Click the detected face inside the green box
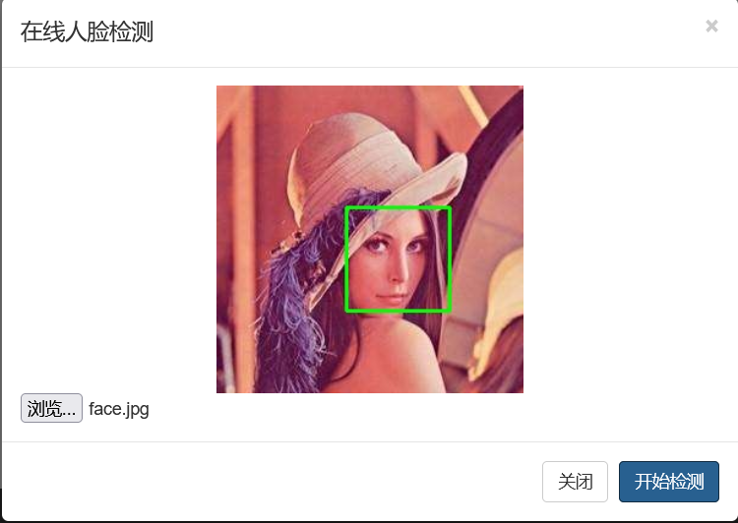Viewport: 738px width, 523px height. click(393, 263)
